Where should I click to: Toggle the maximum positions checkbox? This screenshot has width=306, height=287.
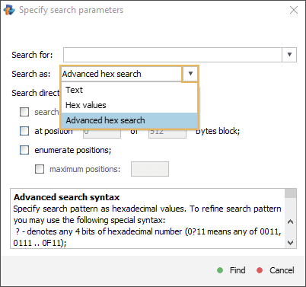click(40, 169)
